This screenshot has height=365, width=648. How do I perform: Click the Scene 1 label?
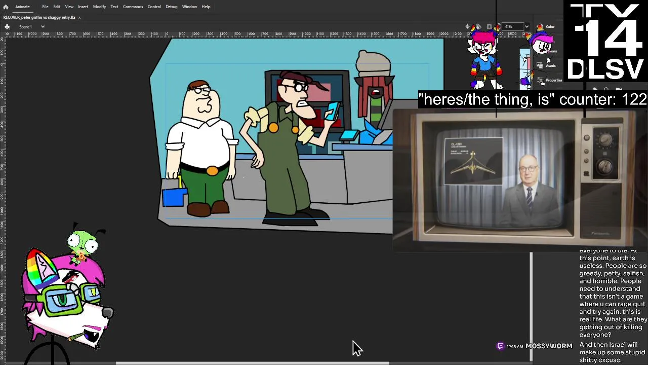(25, 26)
